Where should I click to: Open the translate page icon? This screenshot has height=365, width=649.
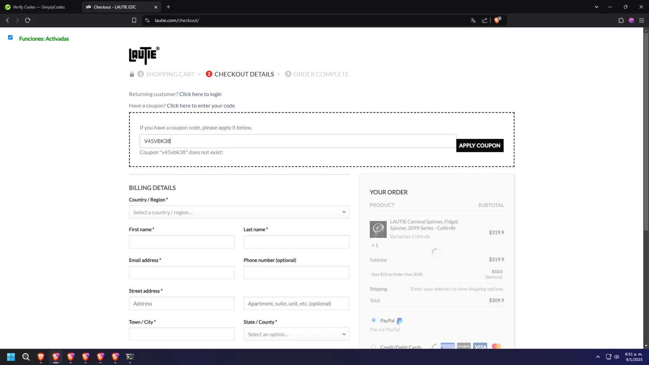tap(473, 20)
